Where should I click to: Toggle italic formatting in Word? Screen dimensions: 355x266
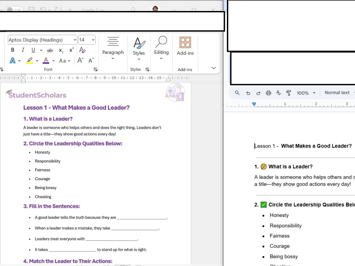[x=23, y=50]
